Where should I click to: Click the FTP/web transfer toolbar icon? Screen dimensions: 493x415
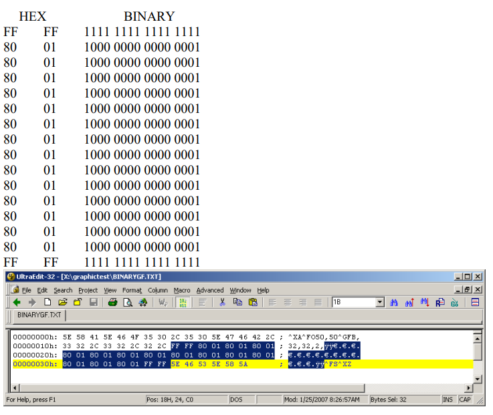[143, 302]
